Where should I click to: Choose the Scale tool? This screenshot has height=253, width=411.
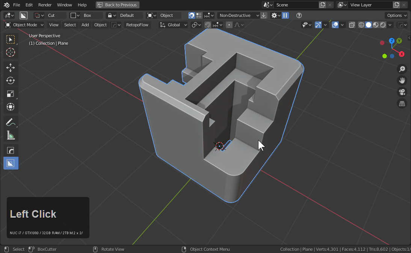(11, 94)
